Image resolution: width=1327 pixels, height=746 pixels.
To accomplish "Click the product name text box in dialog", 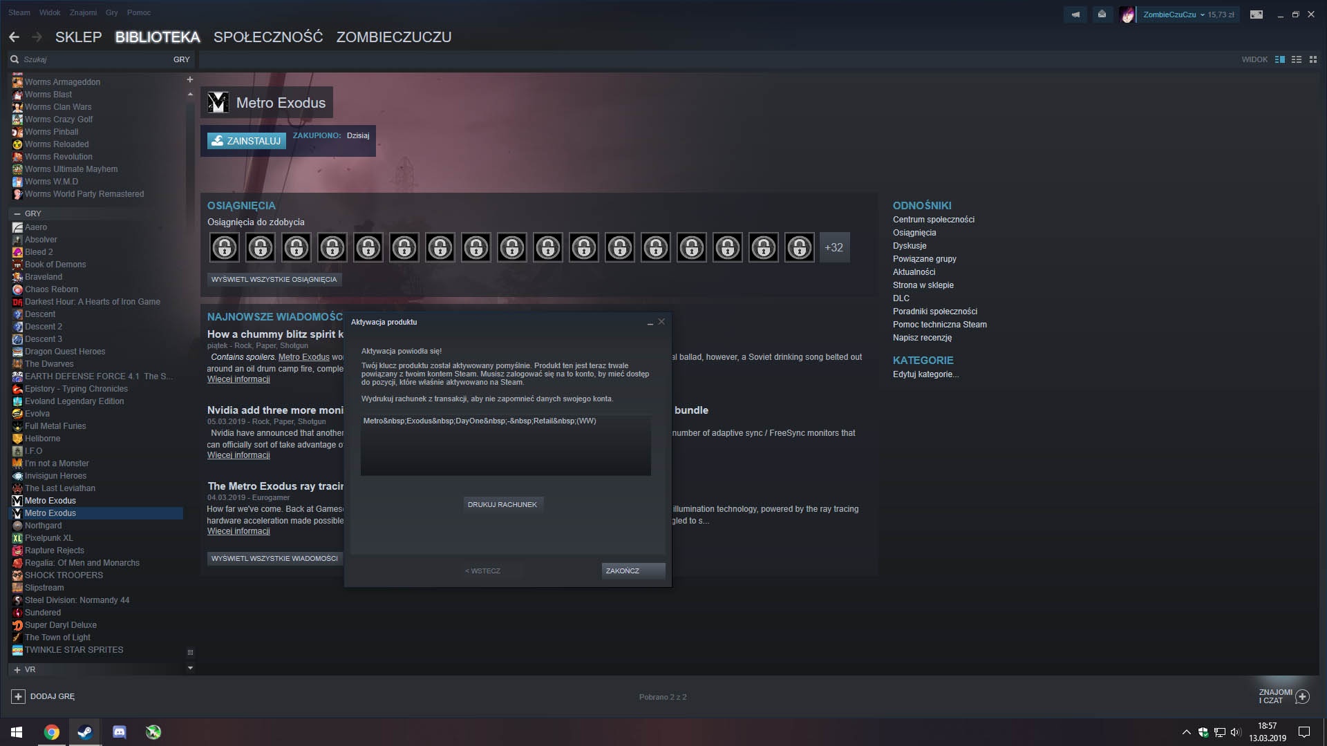I will tap(506, 445).
